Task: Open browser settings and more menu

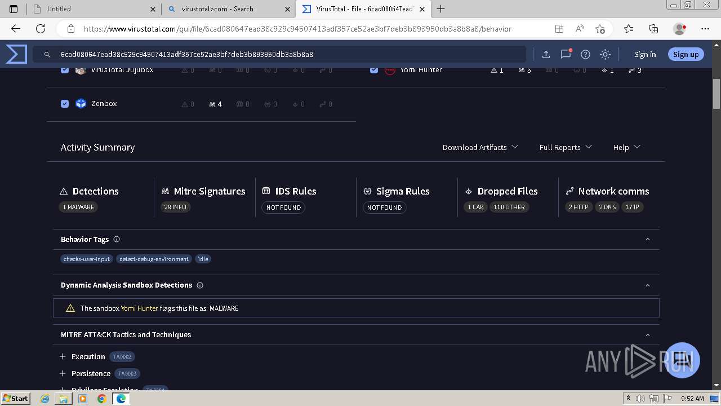Action: (705, 29)
